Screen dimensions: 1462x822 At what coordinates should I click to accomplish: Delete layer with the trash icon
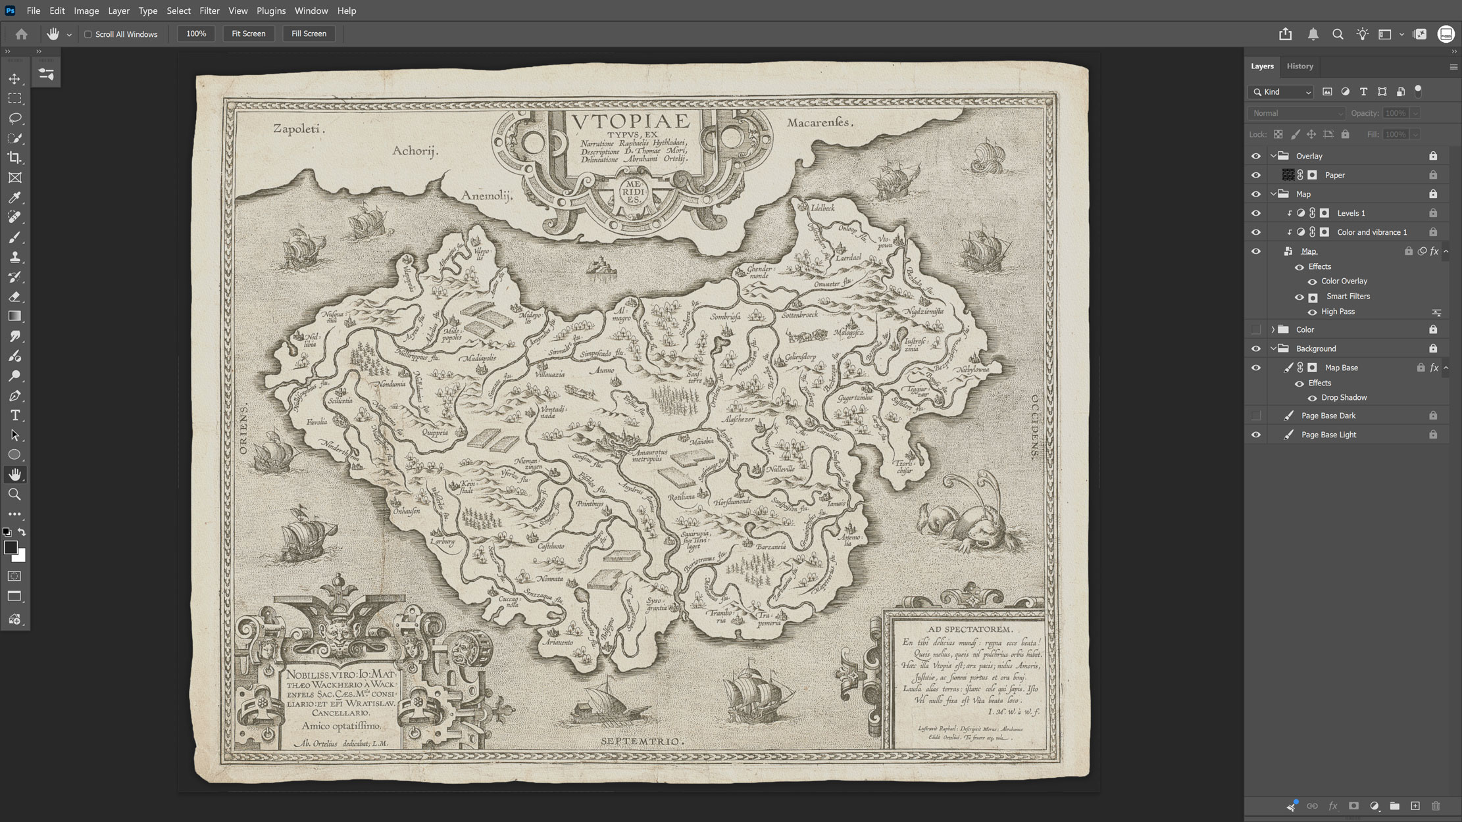1436,806
